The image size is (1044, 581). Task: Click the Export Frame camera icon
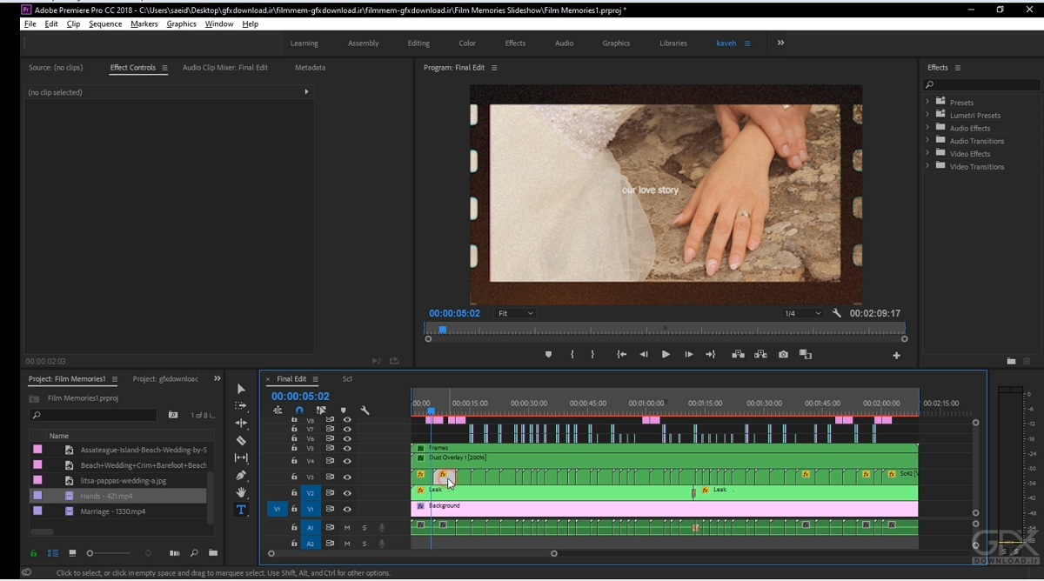coord(783,355)
